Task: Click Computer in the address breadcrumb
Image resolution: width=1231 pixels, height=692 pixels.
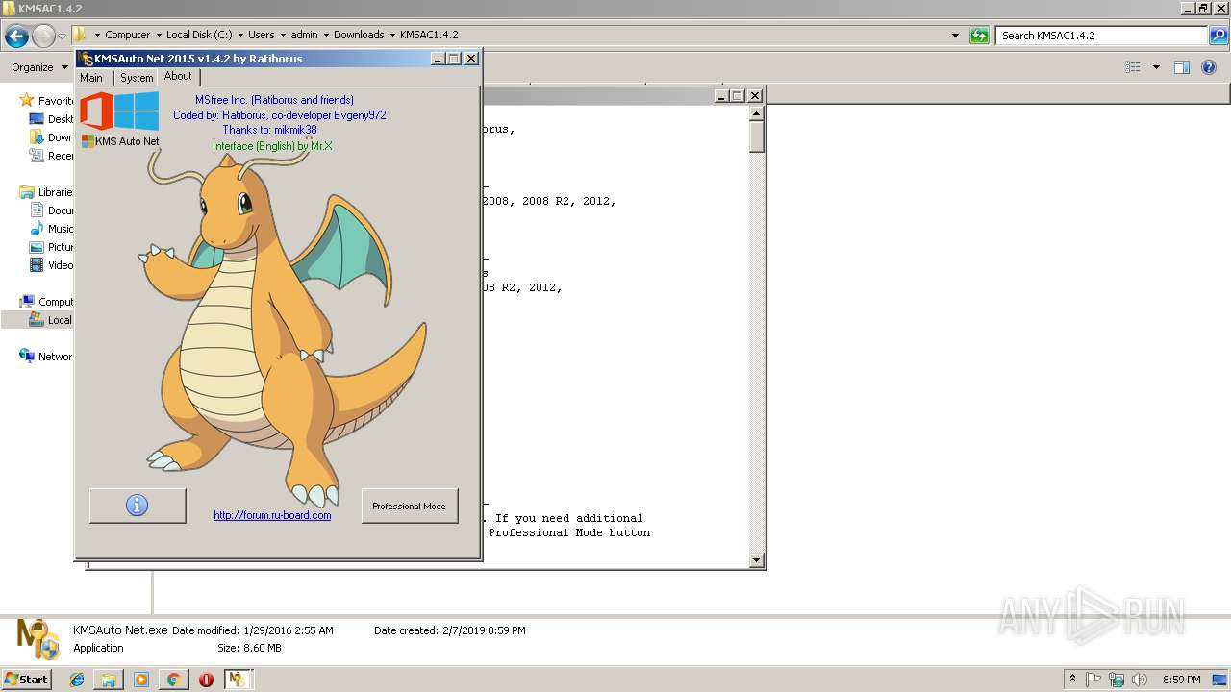Action: 128,35
